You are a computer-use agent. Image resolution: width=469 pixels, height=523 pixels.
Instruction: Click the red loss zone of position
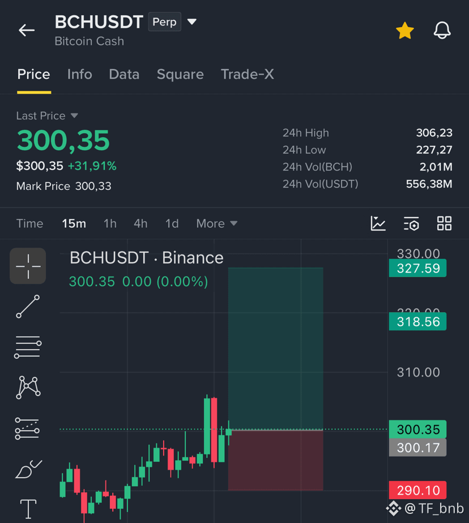pyautogui.click(x=276, y=460)
